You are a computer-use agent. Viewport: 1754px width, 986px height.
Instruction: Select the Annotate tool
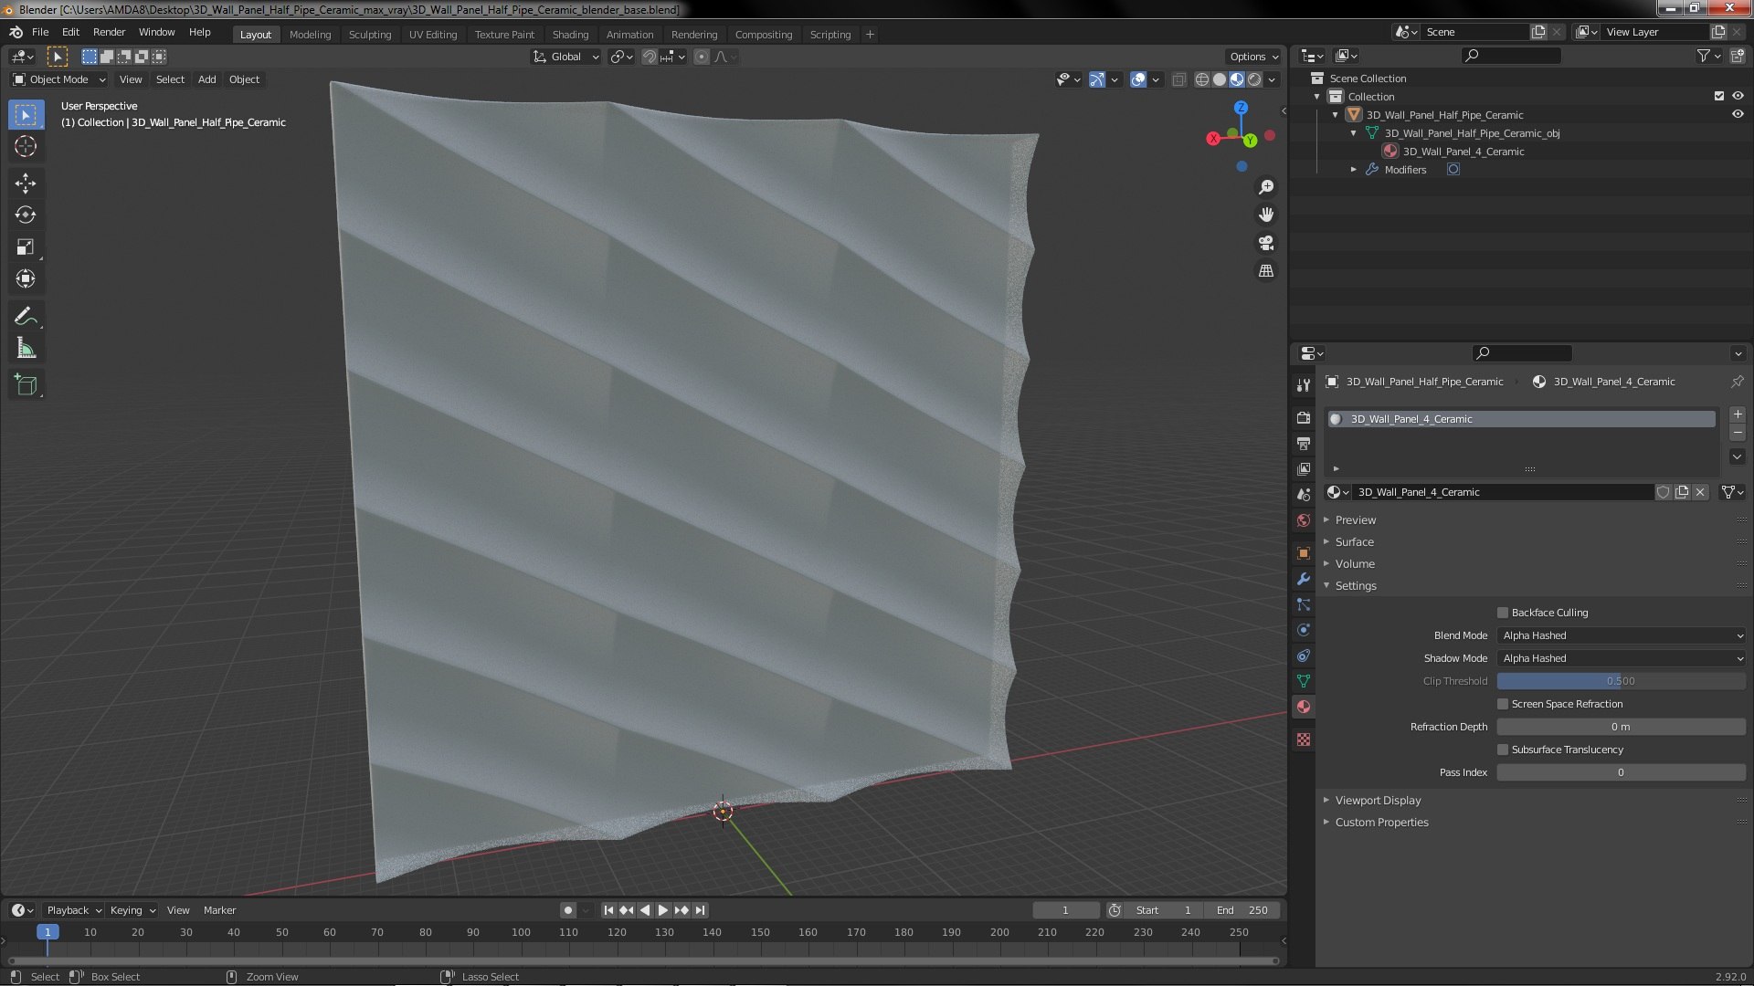pyautogui.click(x=26, y=317)
